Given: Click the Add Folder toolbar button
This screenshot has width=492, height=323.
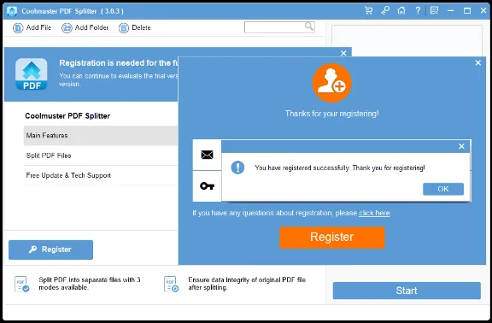Looking at the screenshot, I should click(x=85, y=27).
